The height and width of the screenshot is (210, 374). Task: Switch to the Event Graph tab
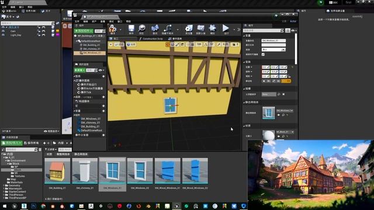tap(175, 38)
